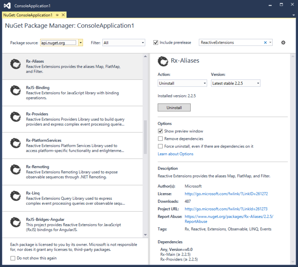Image resolution: width=298 pixels, height=267 pixels.
Task: Open the tab list overflow arrow
Action: (x=294, y=15)
